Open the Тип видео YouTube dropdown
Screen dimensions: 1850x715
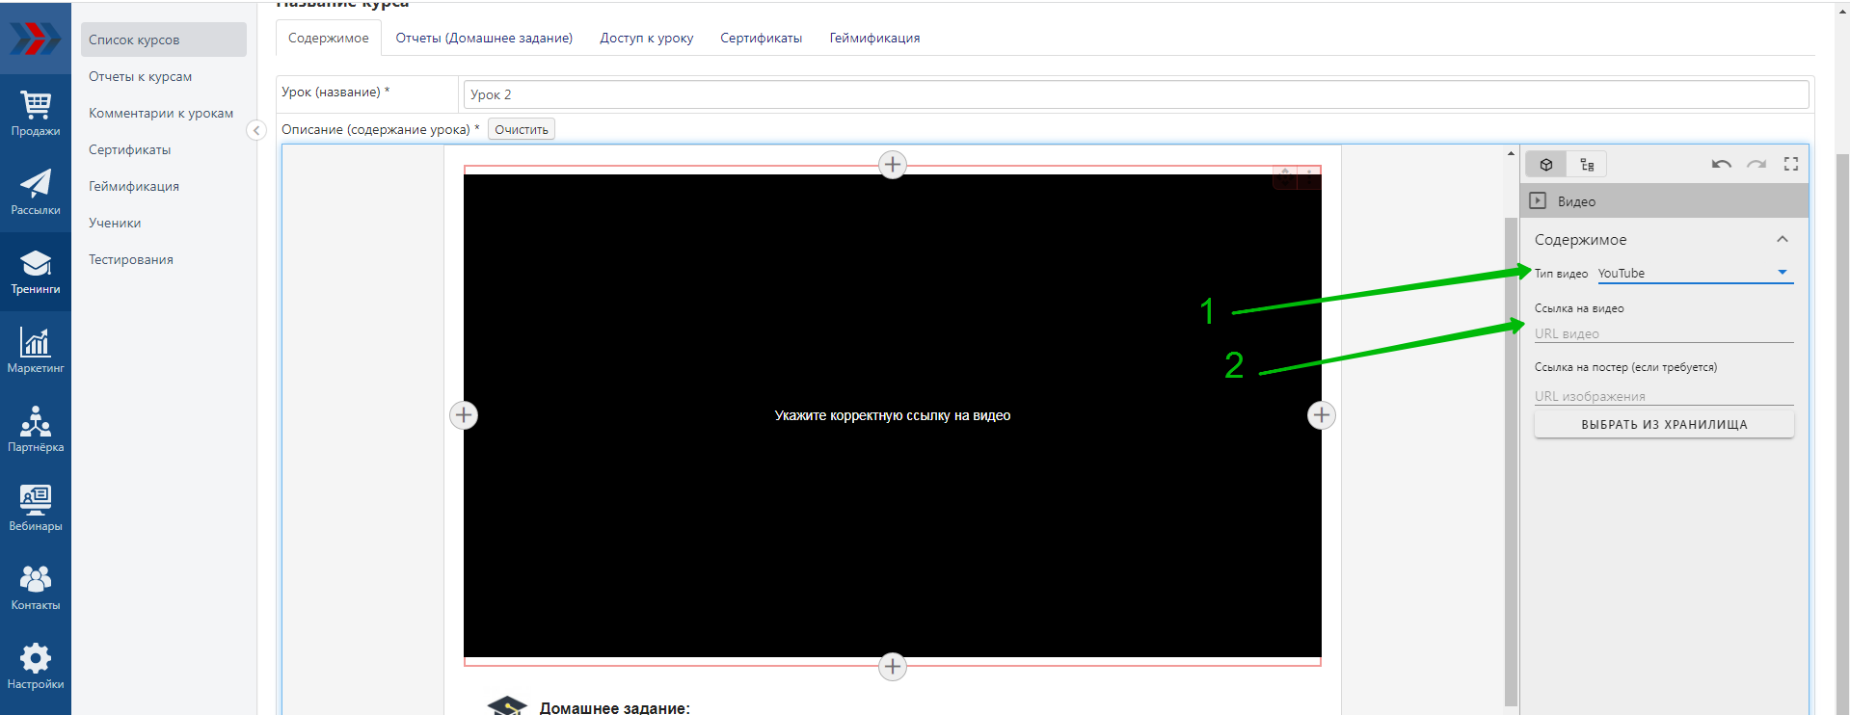[1695, 274]
